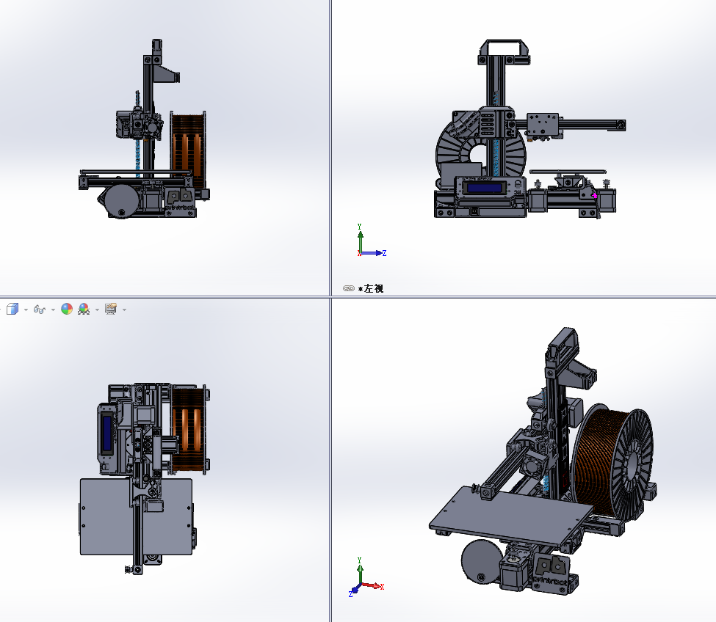Click the Hide/Show Items glasses icon

40,310
